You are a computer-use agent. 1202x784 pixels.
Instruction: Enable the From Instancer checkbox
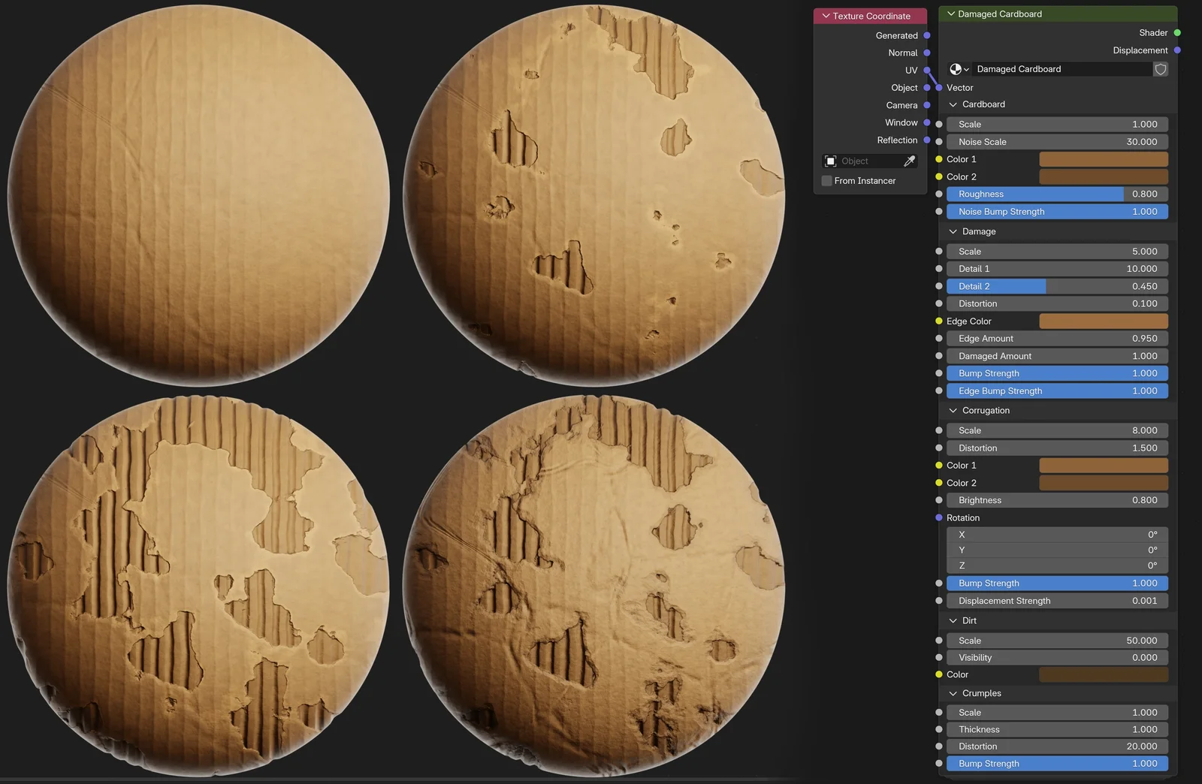pyautogui.click(x=826, y=180)
